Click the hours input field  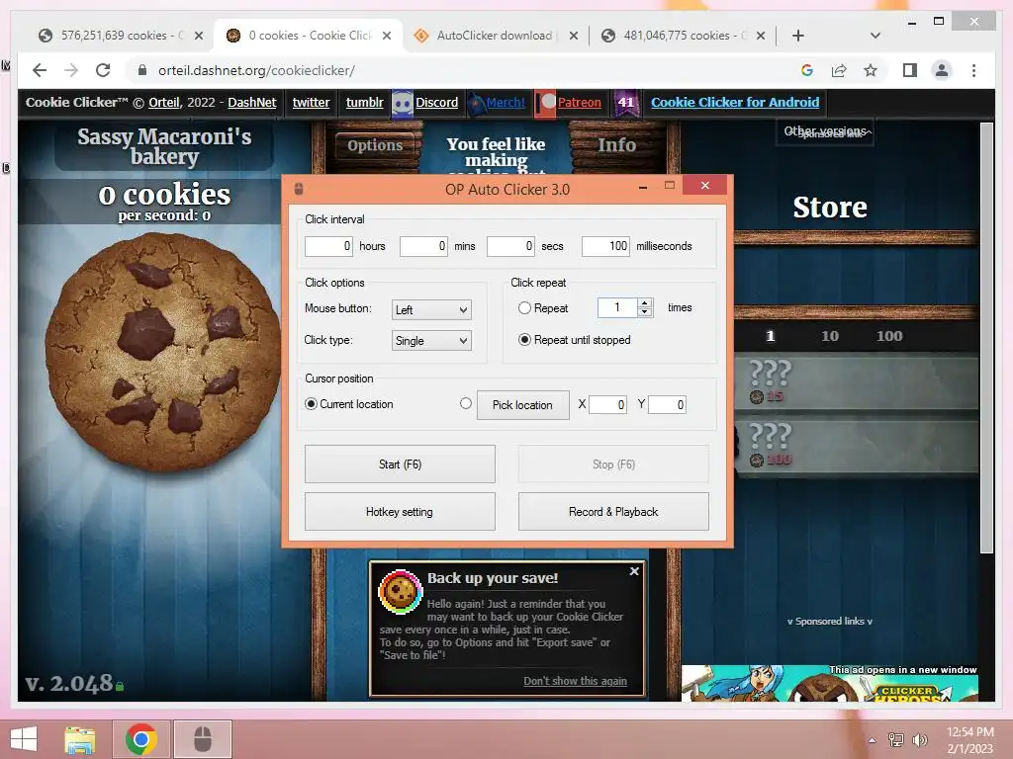pyautogui.click(x=328, y=246)
